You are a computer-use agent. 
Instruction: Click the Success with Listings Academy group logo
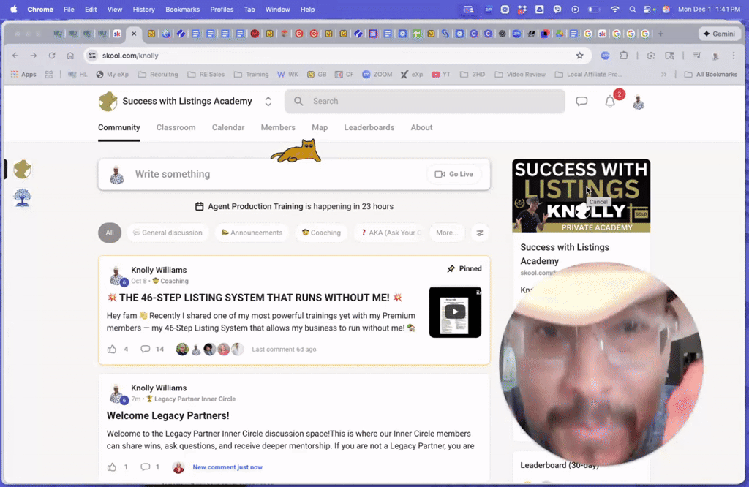(108, 101)
